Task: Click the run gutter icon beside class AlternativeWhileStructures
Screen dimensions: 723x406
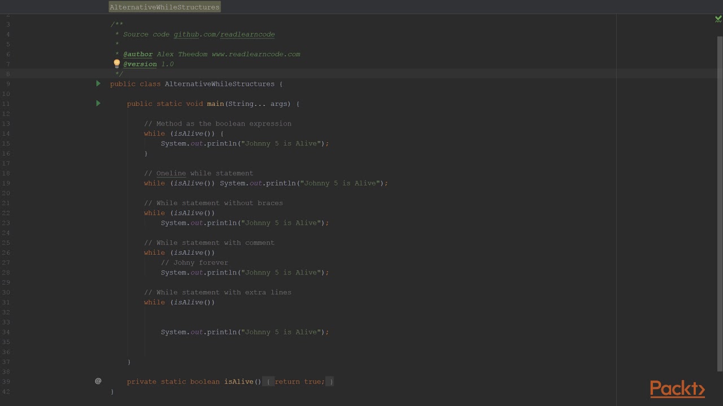Action: tap(98, 83)
